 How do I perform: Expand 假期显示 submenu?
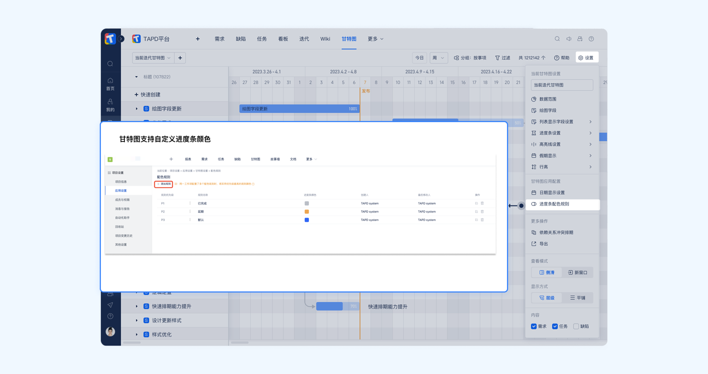coord(562,156)
